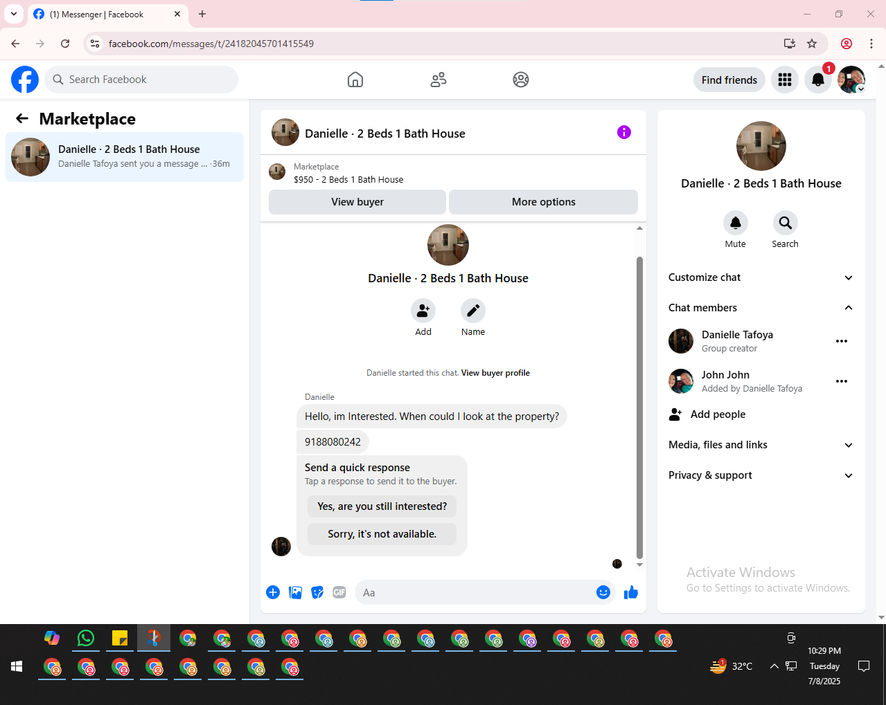Send "Yes, are you still interested?" response
This screenshot has height=705, width=886.
point(382,506)
